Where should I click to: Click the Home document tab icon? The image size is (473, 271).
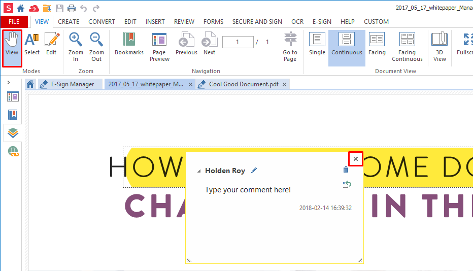click(30, 84)
